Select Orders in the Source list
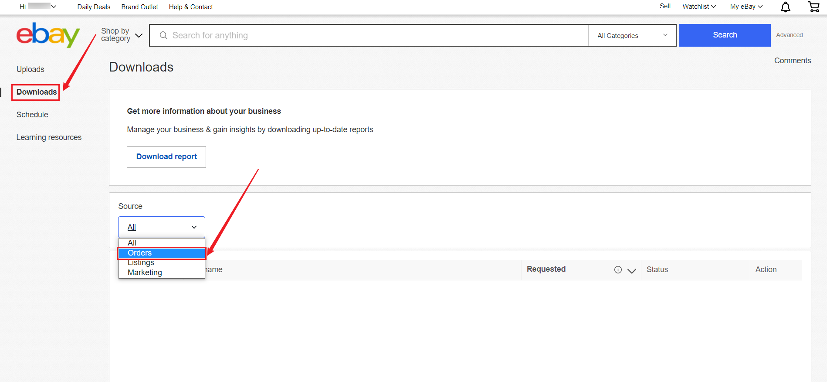This screenshot has height=382, width=827. click(x=162, y=253)
